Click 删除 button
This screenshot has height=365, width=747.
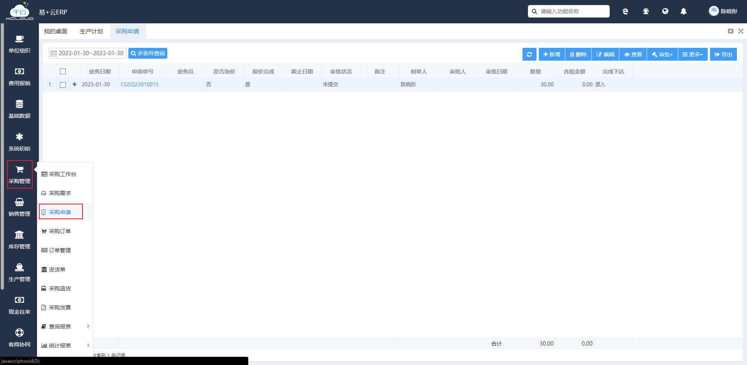(578, 54)
